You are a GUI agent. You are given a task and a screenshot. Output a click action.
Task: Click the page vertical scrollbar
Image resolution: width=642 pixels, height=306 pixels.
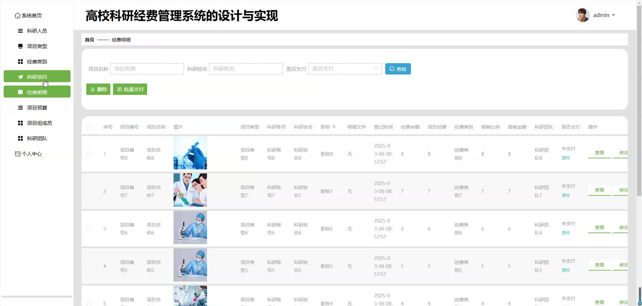click(x=639, y=100)
